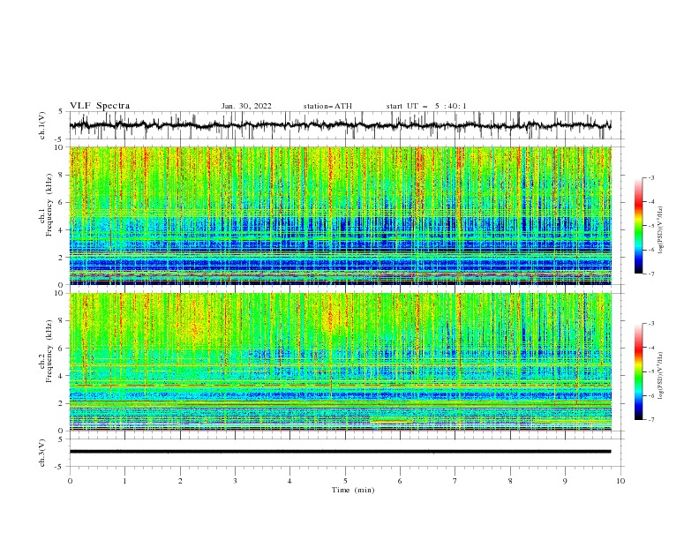Click the "Time (min)" x-axis label
The image size is (699, 540).
[353, 490]
